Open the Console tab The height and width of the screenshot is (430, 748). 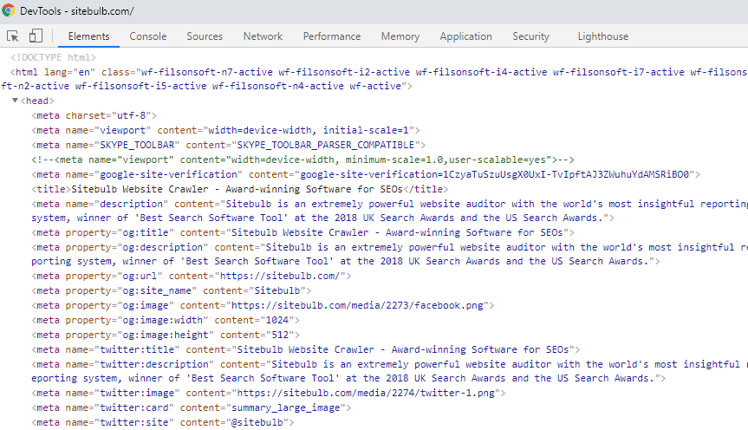tap(148, 36)
